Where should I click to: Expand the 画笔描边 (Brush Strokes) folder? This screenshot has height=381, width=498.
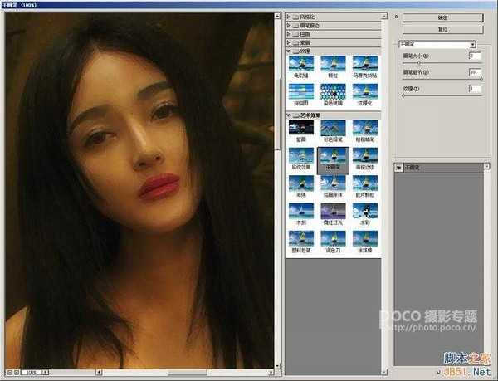coord(289,26)
